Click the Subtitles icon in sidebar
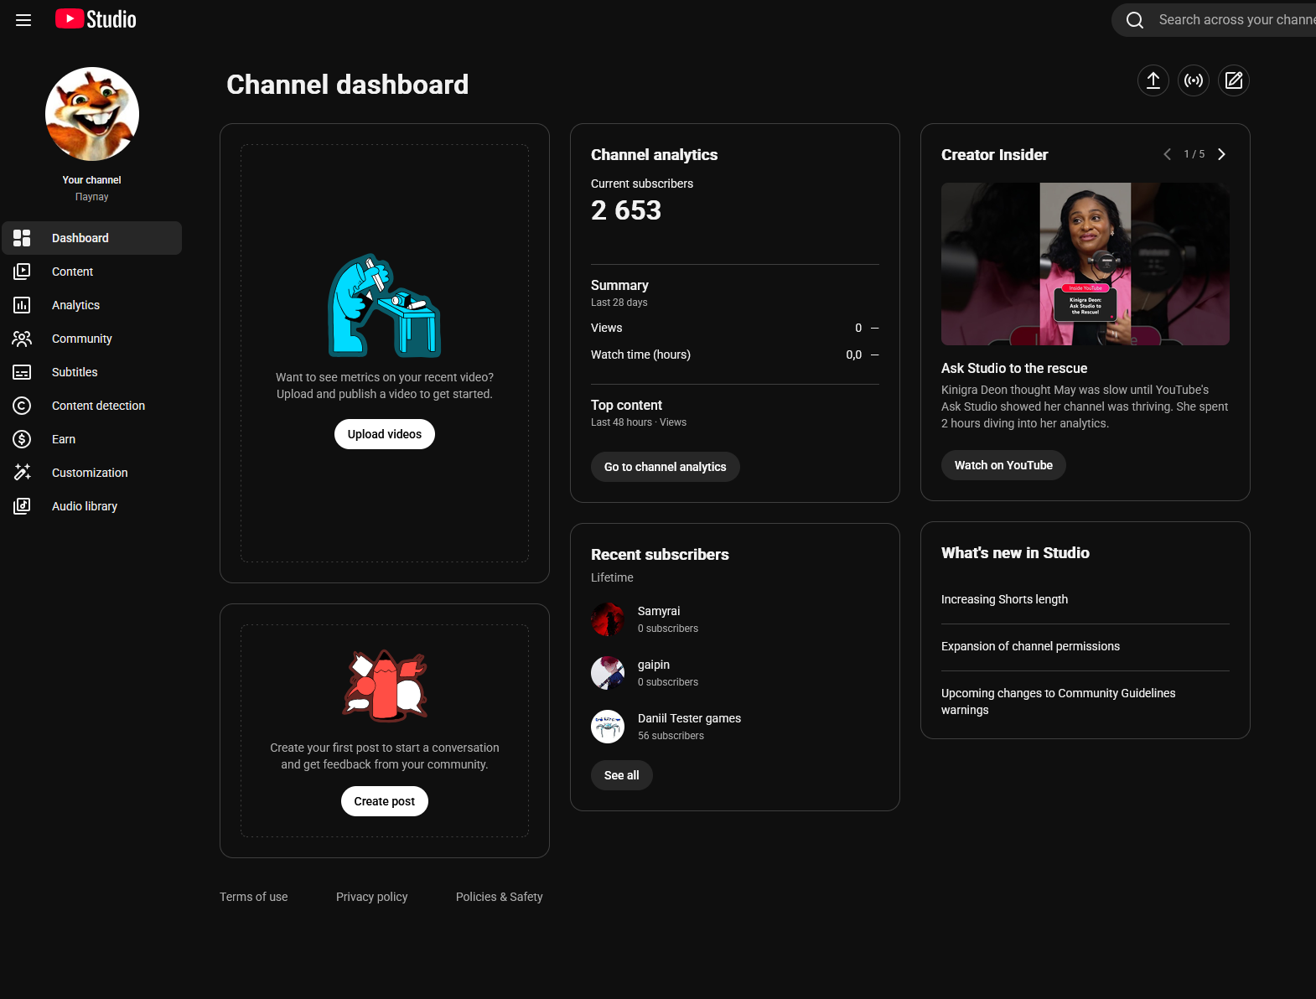The image size is (1316, 999). (x=22, y=372)
